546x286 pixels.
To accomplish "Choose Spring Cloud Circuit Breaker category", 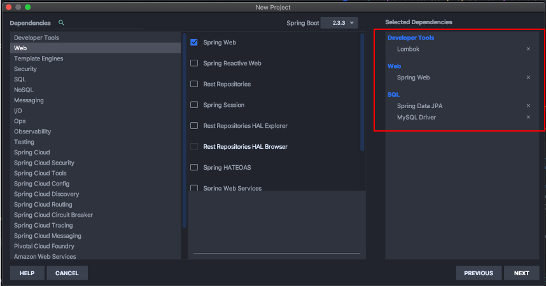I will coord(95,215).
